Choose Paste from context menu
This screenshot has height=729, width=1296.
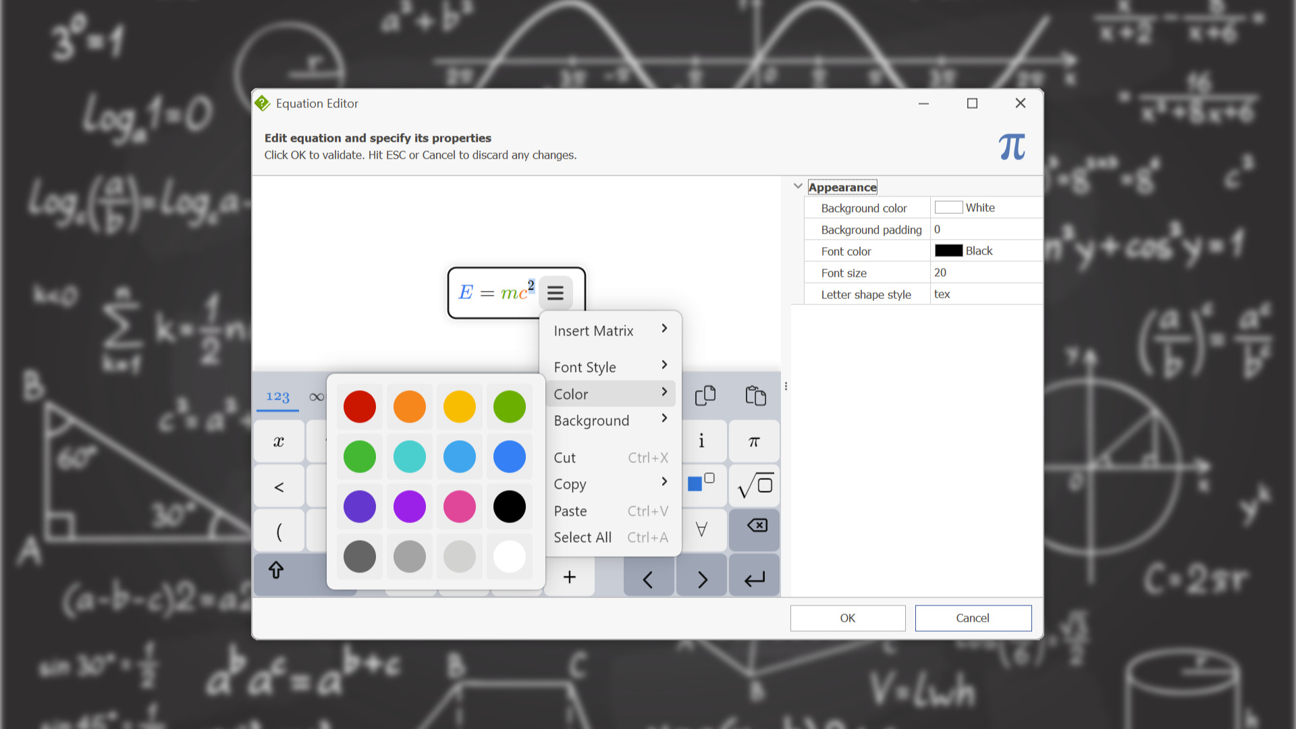[x=610, y=511]
